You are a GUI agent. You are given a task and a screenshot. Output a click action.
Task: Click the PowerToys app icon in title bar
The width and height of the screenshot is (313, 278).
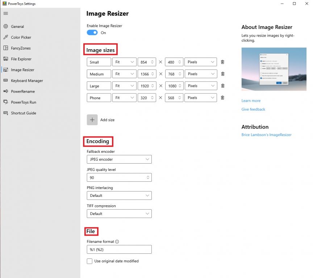4,3
